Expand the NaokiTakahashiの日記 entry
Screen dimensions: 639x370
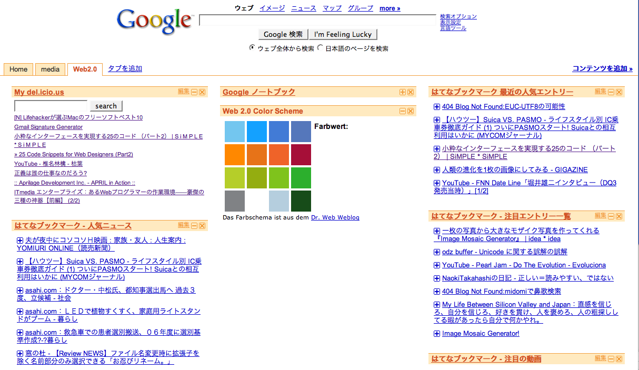coord(437,278)
